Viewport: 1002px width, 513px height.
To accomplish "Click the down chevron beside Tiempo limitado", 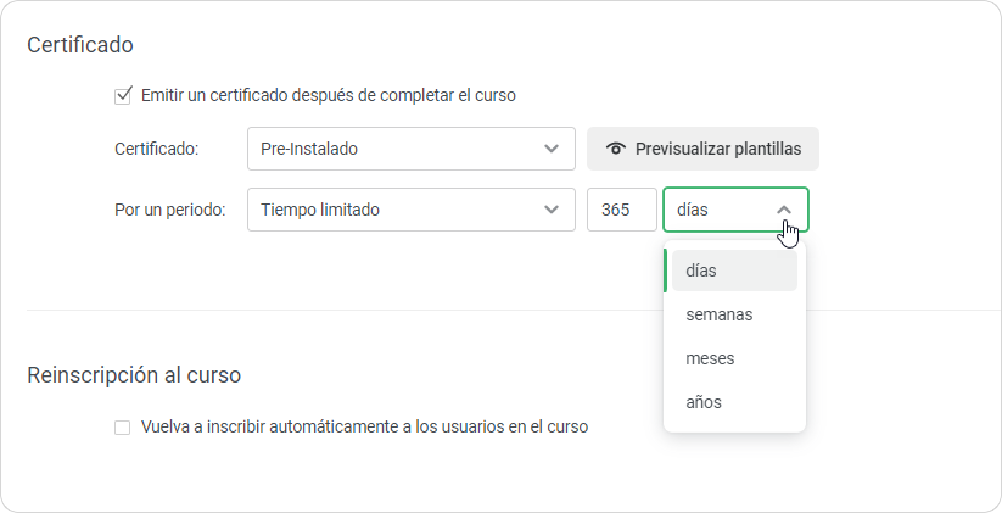I will click(552, 210).
